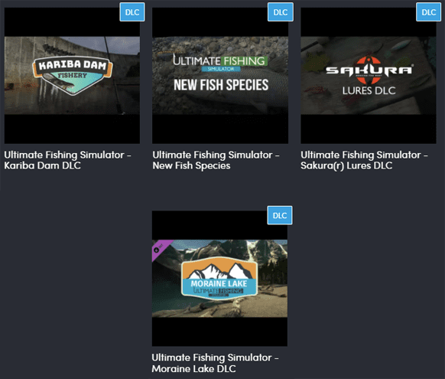This screenshot has width=445, height=379.
Task: Click the 'LURES DLC' text under Sakura logo
Action: point(369,90)
